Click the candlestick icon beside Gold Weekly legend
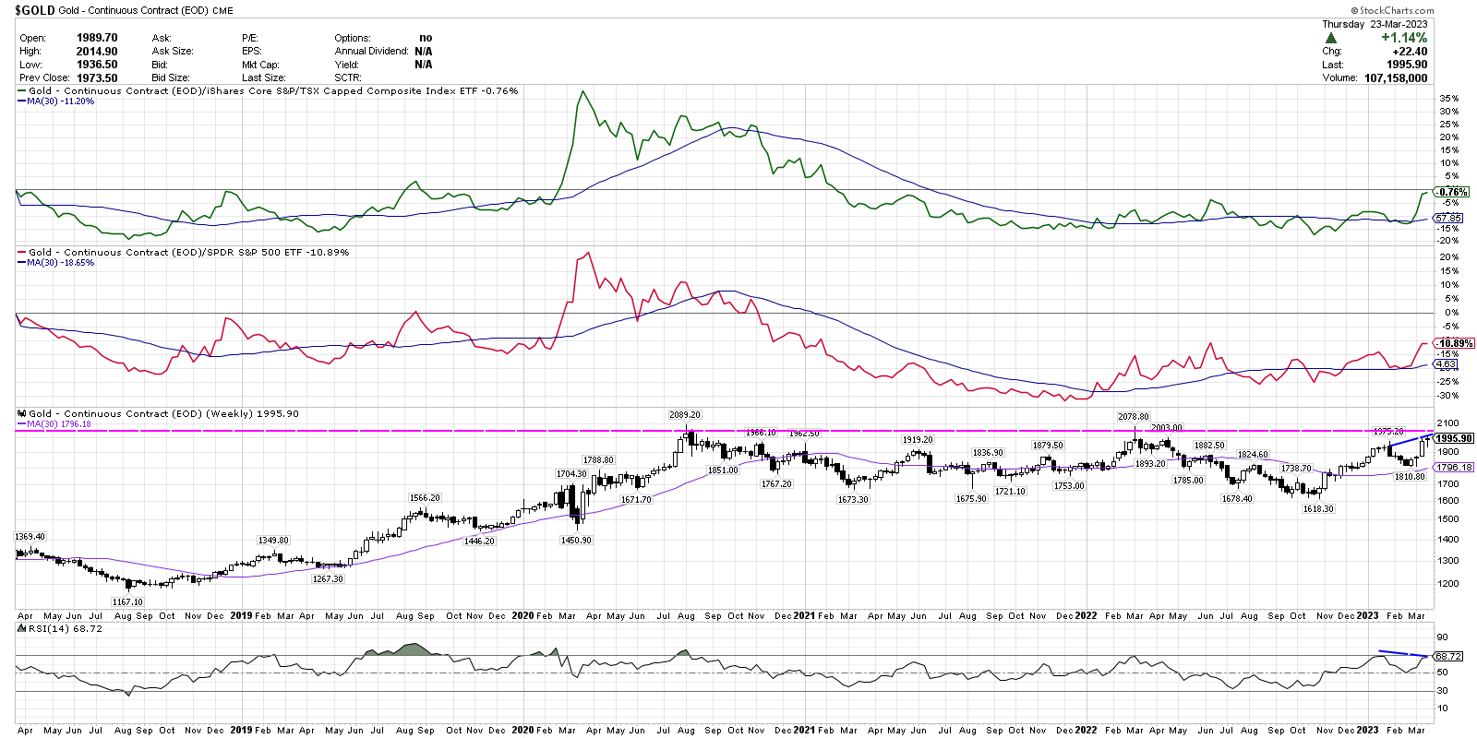Viewport: 1477px width, 738px height. tap(21, 414)
